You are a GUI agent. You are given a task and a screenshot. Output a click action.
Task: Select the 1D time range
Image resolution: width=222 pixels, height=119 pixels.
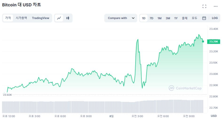click(144, 18)
